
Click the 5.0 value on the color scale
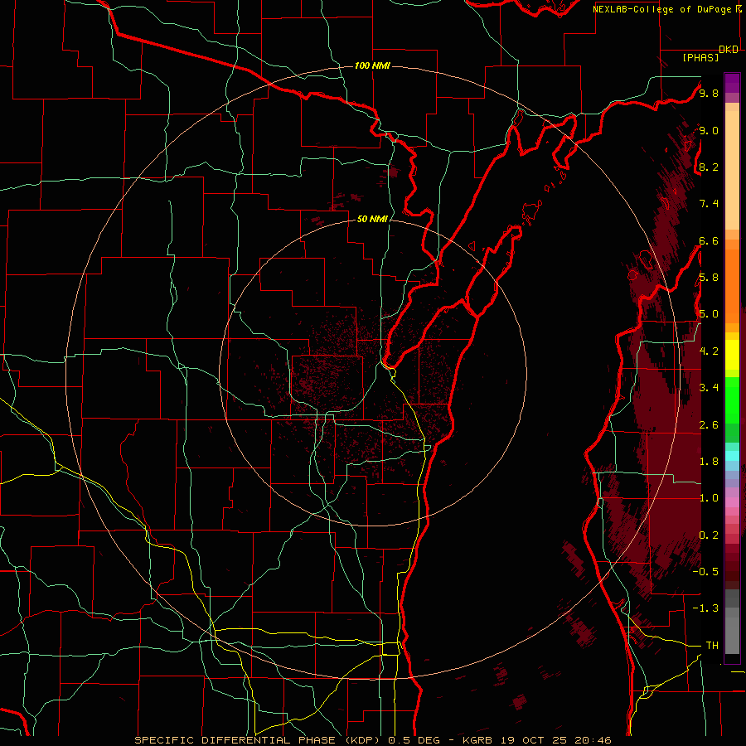[x=709, y=314]
